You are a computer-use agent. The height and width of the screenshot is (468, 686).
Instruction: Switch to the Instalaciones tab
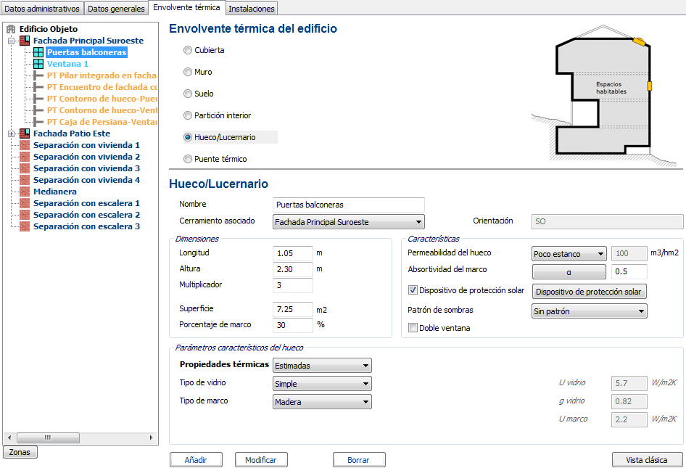[251, 8]
